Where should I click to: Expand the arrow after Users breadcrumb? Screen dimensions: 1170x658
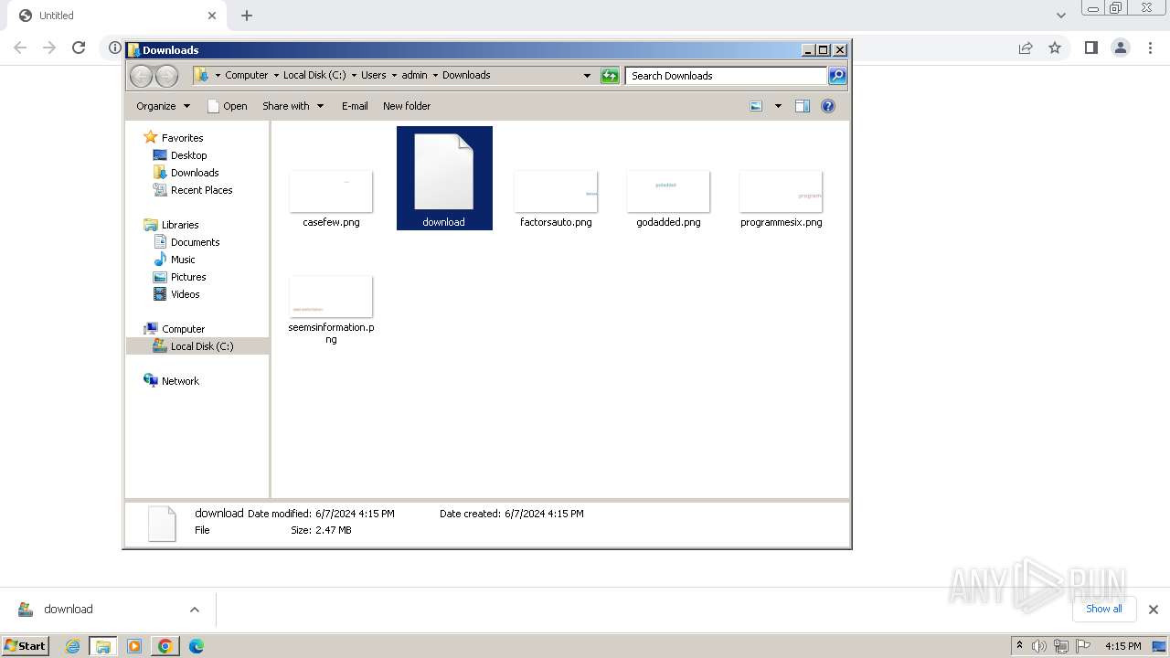(x=394, y=75)
